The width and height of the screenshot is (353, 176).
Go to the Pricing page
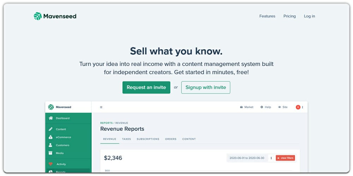(289, 16)
